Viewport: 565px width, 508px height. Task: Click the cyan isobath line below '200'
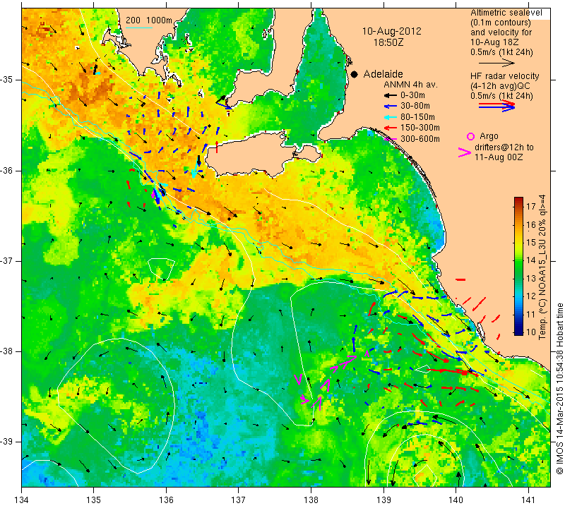click(138, 28)
